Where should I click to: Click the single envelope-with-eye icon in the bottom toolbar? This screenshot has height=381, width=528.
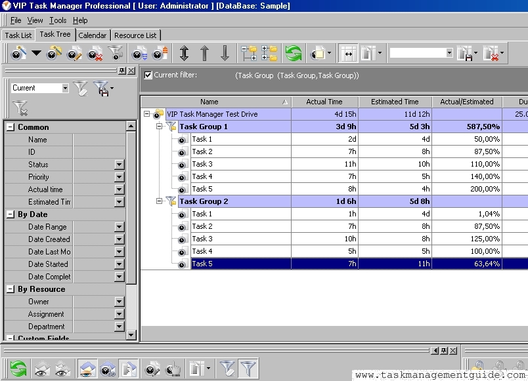pyautogui.click(x=42, y=369)
